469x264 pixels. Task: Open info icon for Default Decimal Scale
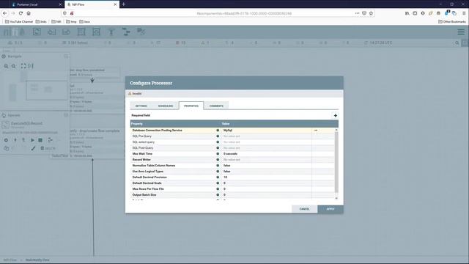[218, 183]
